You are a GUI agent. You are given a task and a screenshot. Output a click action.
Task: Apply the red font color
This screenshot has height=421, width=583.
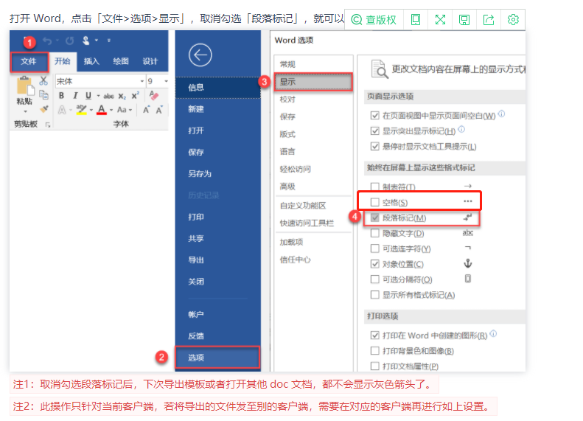pos(102,110)
